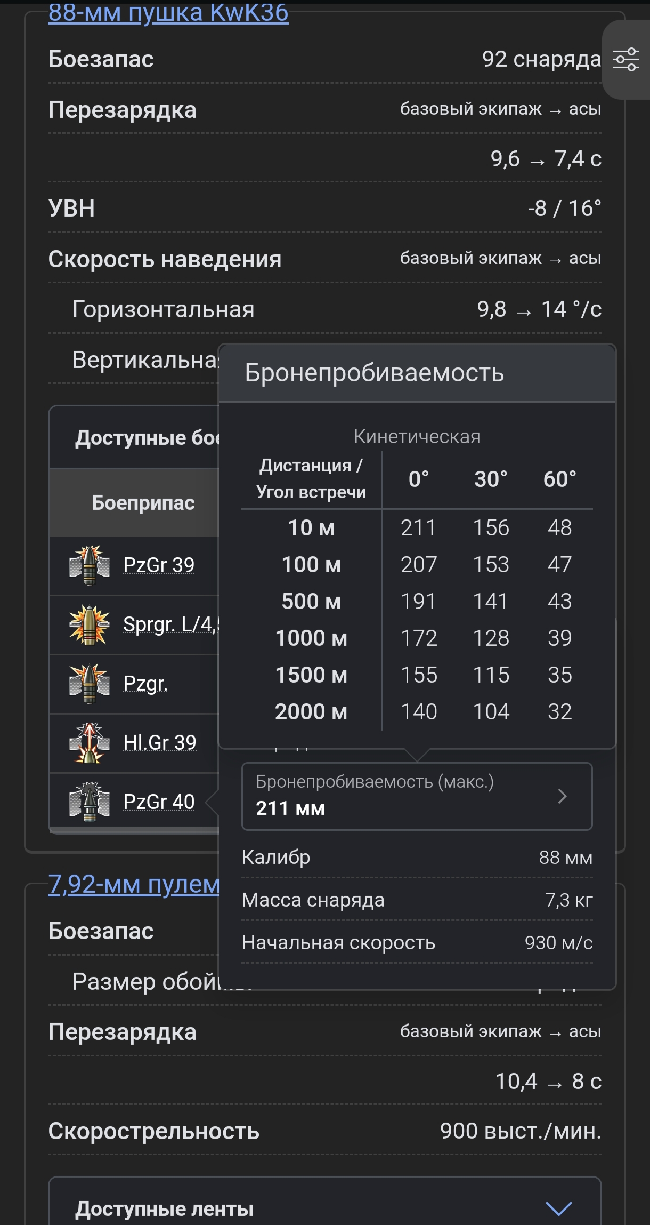Click the Pzgr. shell icon
This screenshot has width=650, height=1225.
click(90, 684)
